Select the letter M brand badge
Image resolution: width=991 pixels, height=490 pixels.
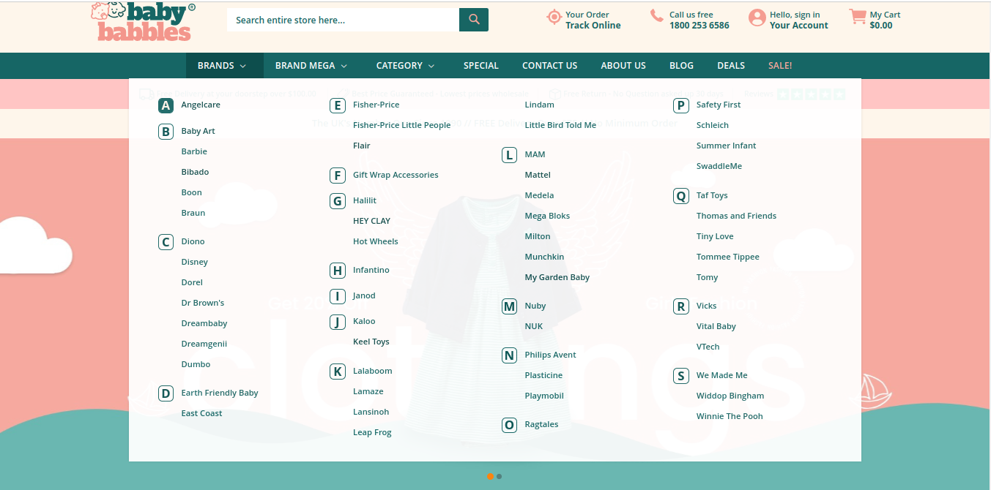click(510, 306)
